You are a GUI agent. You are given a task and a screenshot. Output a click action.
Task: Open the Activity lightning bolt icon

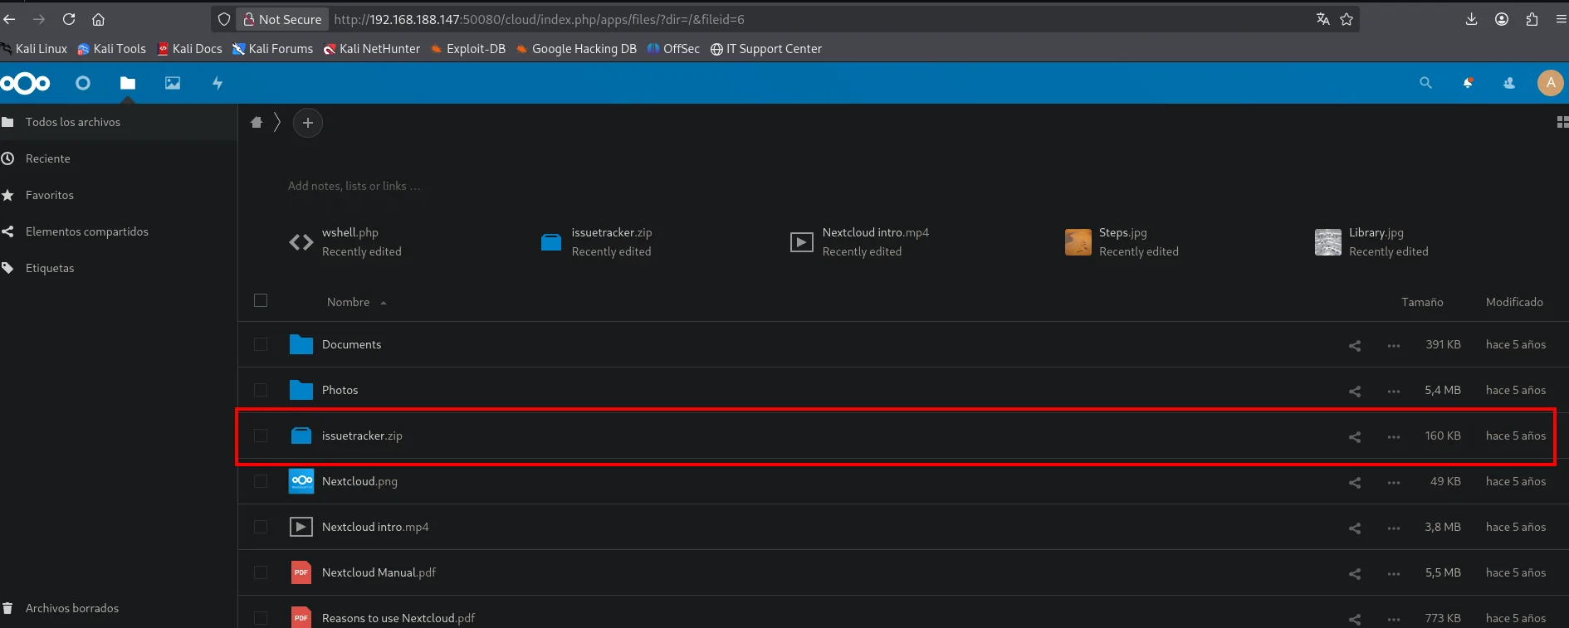(218, 83)
